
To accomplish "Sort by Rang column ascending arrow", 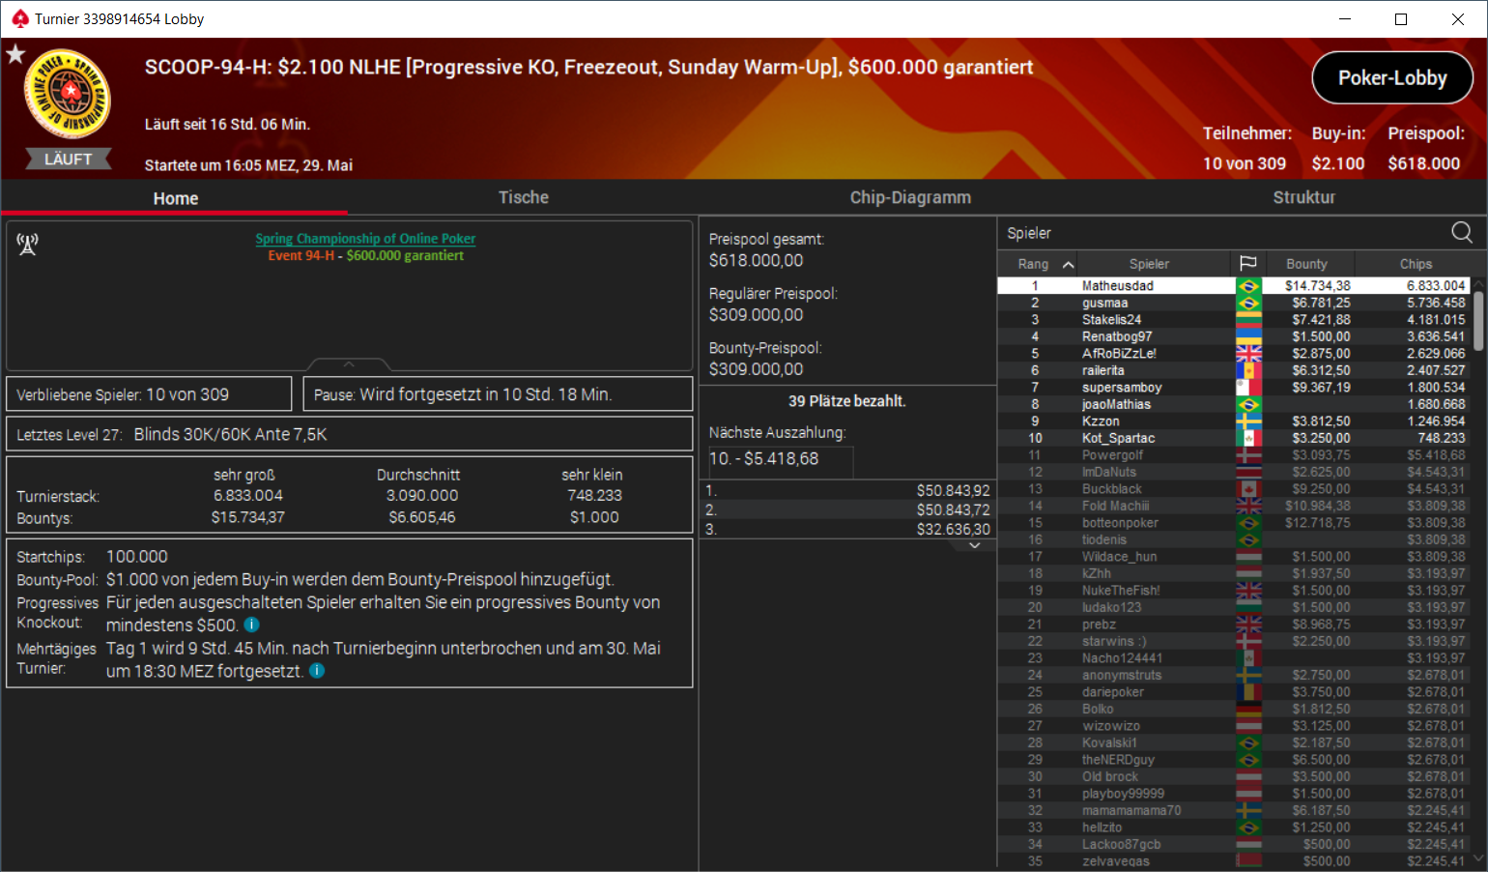I will (1068, 264).
